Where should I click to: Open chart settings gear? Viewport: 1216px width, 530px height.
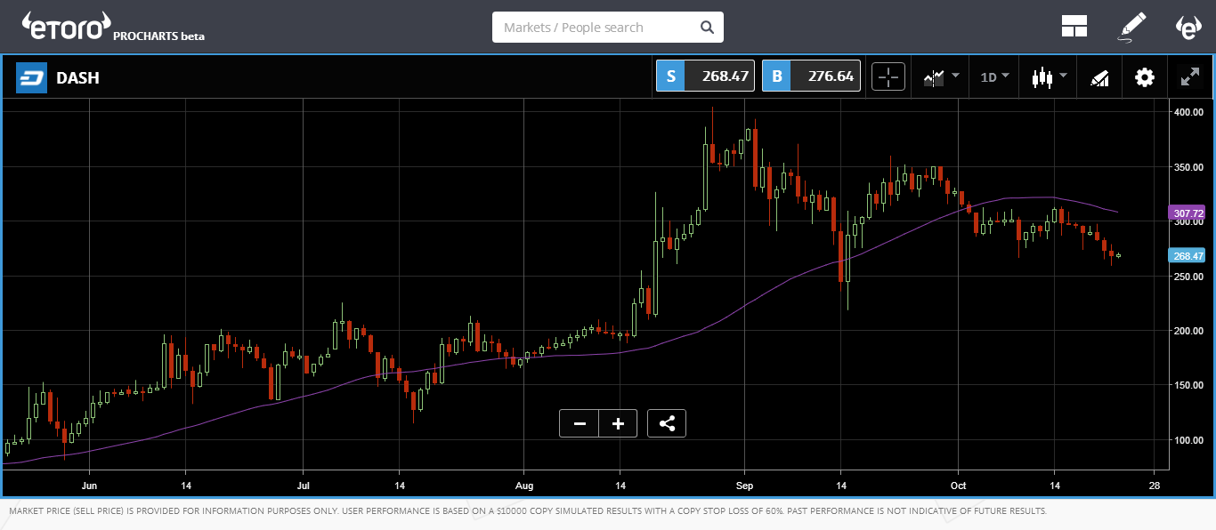(1144, 77)
